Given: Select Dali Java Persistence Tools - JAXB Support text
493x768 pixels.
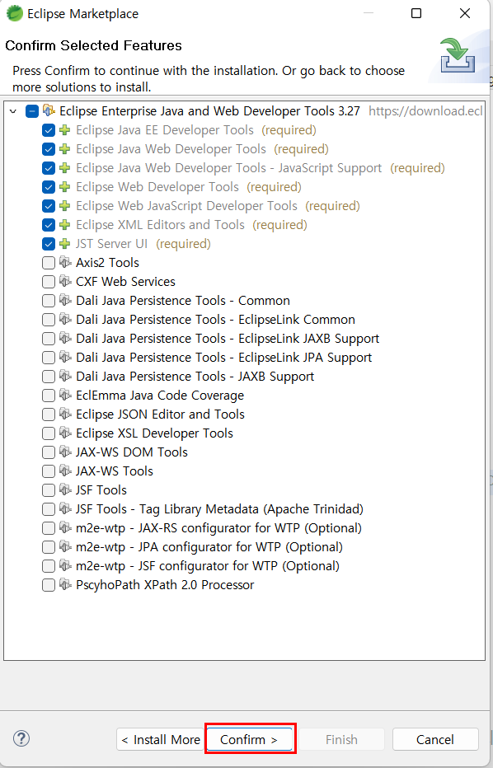Looking at the screenshot, I should coord(195,377).
